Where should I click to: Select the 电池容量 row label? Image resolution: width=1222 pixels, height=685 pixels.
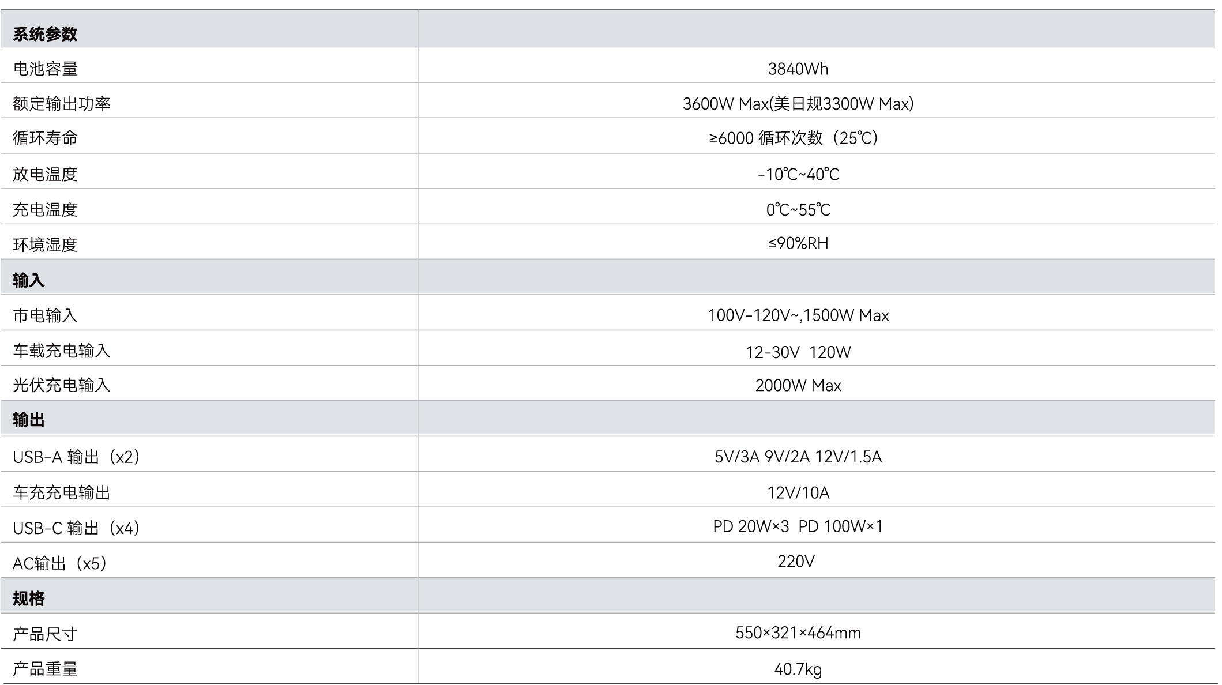point(45,69)
